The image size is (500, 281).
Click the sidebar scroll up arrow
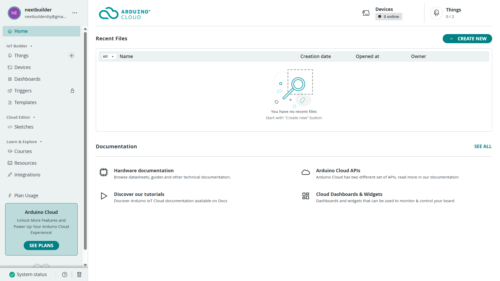click(x=85, y=29)
